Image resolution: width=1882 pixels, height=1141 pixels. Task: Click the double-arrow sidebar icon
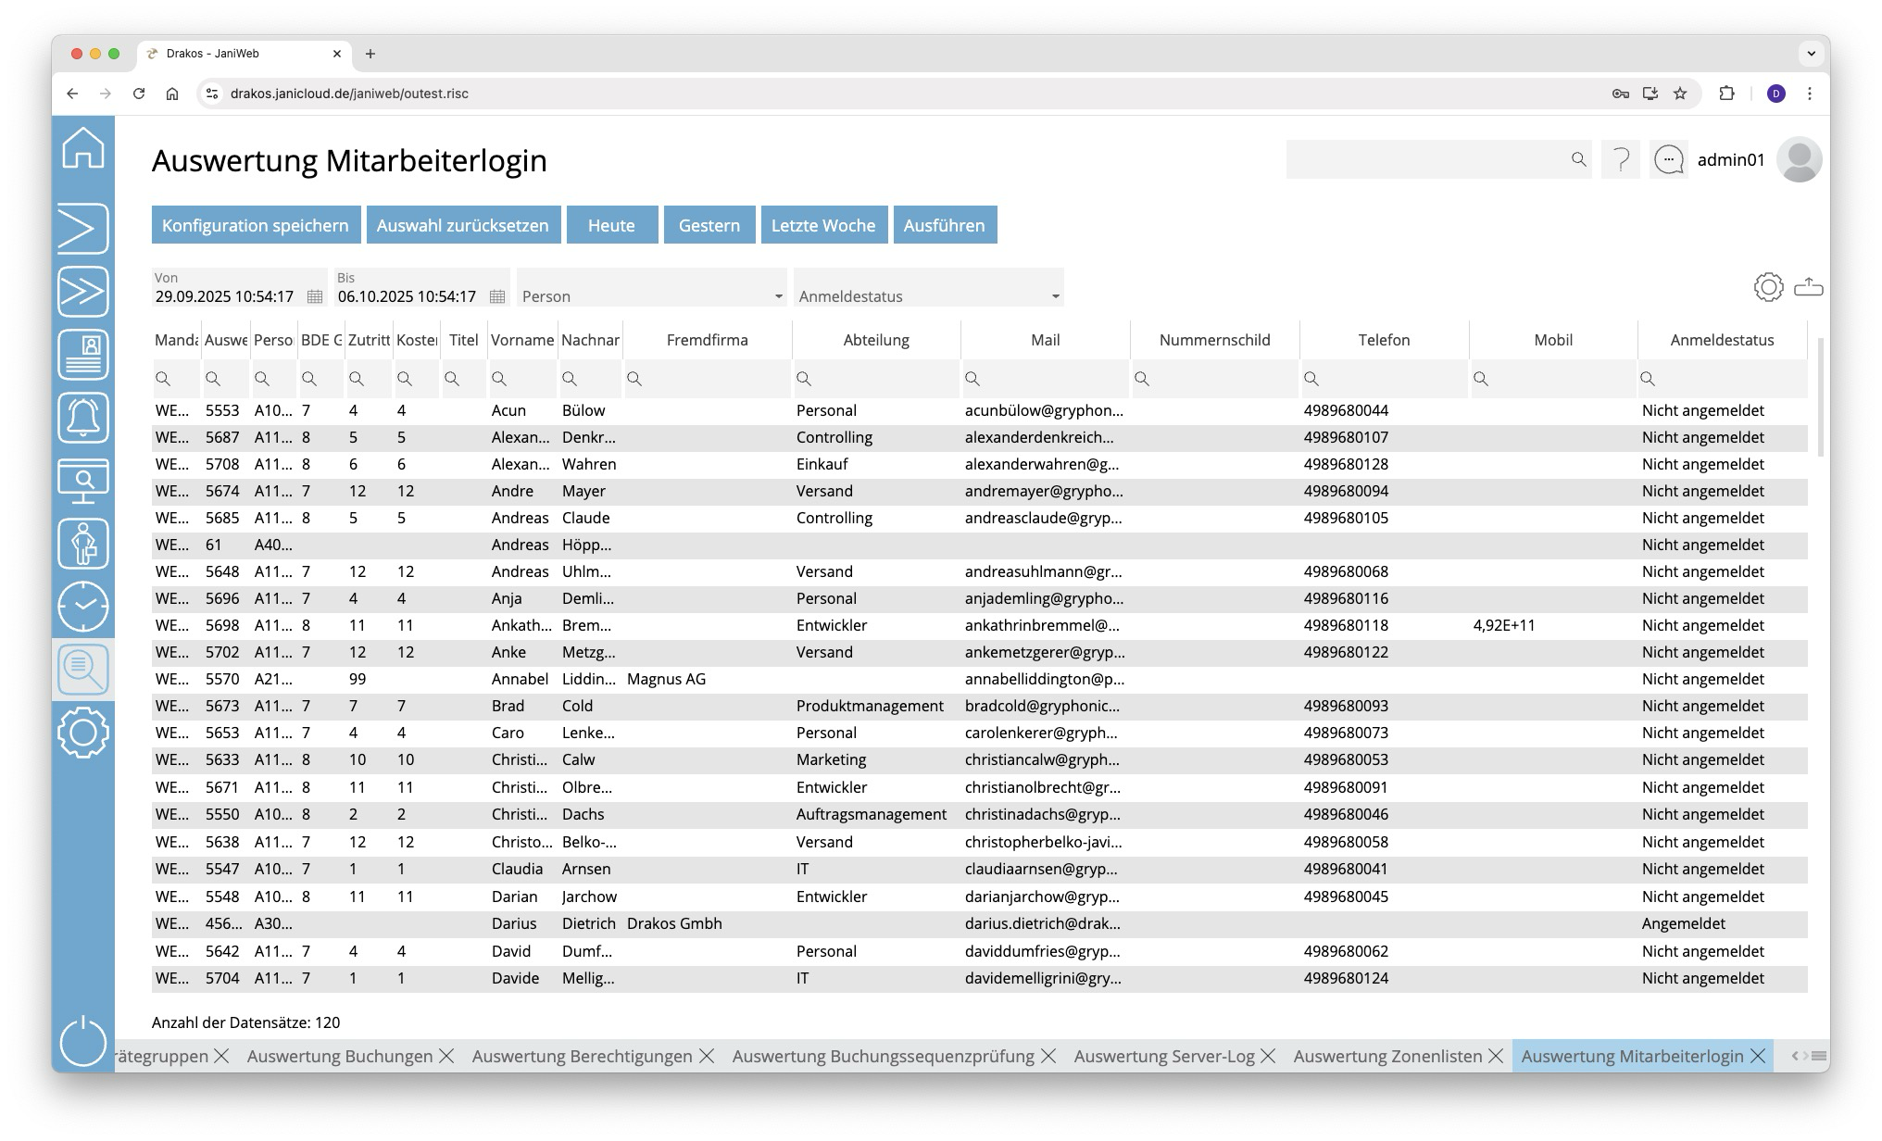tap(83, 292)
